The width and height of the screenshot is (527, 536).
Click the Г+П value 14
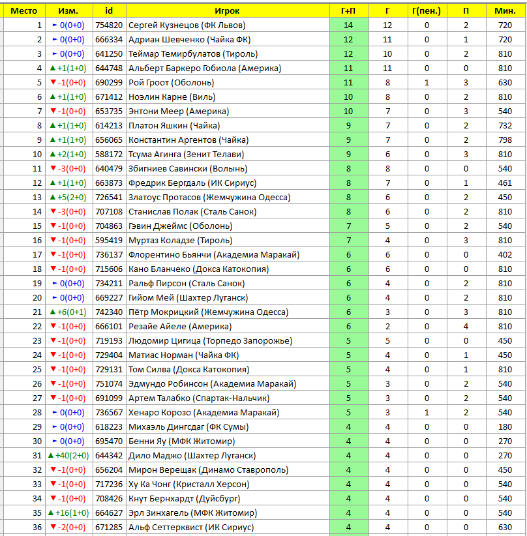tap(348, 25)
